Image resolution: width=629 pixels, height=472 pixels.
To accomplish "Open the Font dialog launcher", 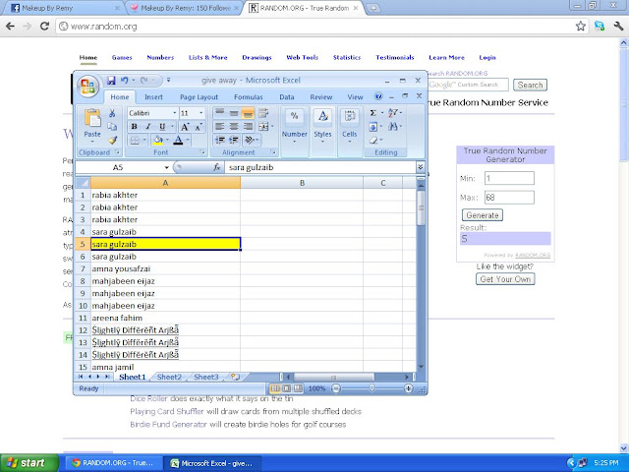I will [x=202, y=152].
